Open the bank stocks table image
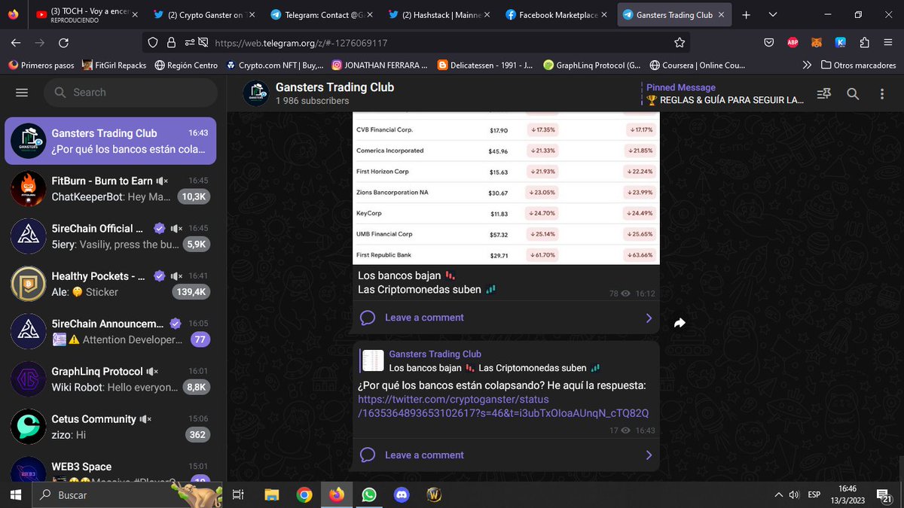904x508 pixels. (x=506, y=189)
